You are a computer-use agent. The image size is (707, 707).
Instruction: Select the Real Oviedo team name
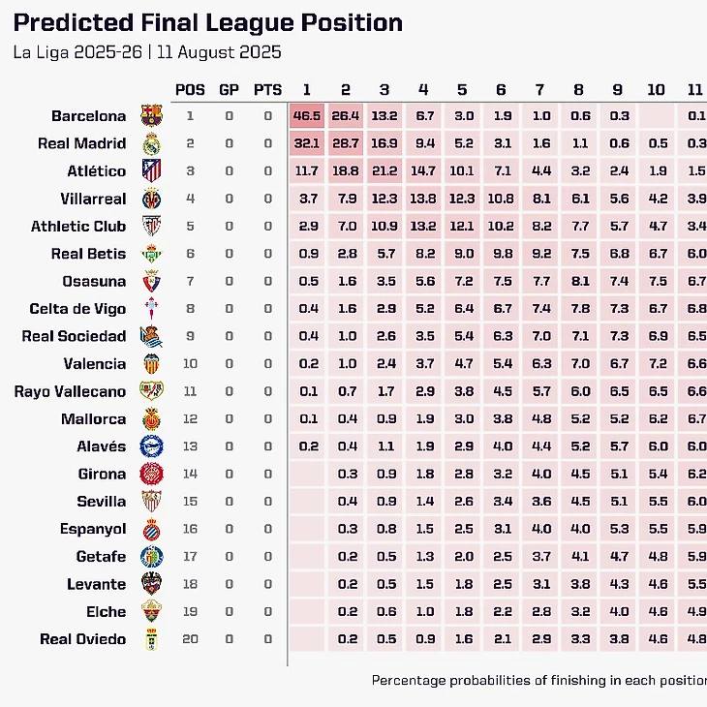tap(82, 639)
